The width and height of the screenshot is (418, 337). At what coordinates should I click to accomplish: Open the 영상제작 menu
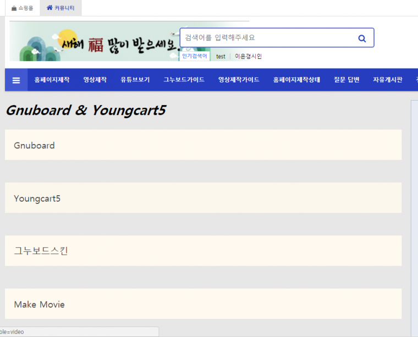(95, 80)
